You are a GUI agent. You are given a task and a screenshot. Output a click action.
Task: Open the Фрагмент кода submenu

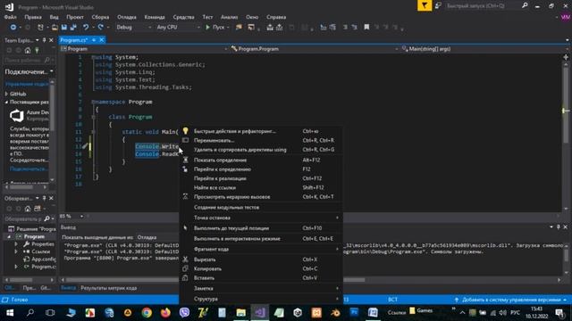261,250
